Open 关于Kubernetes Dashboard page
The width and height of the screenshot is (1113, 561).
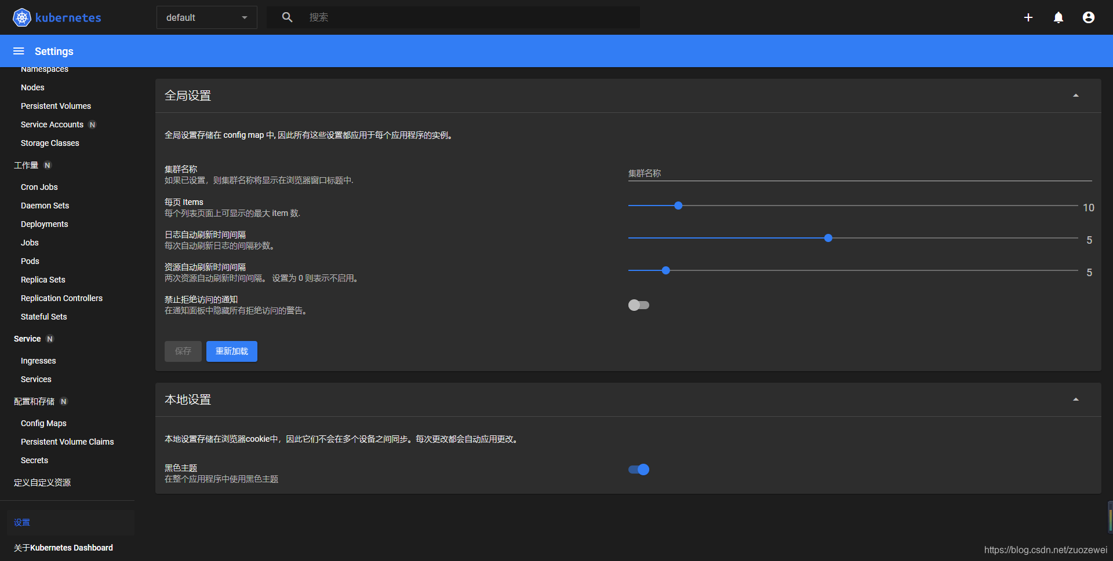click(63, 548)
